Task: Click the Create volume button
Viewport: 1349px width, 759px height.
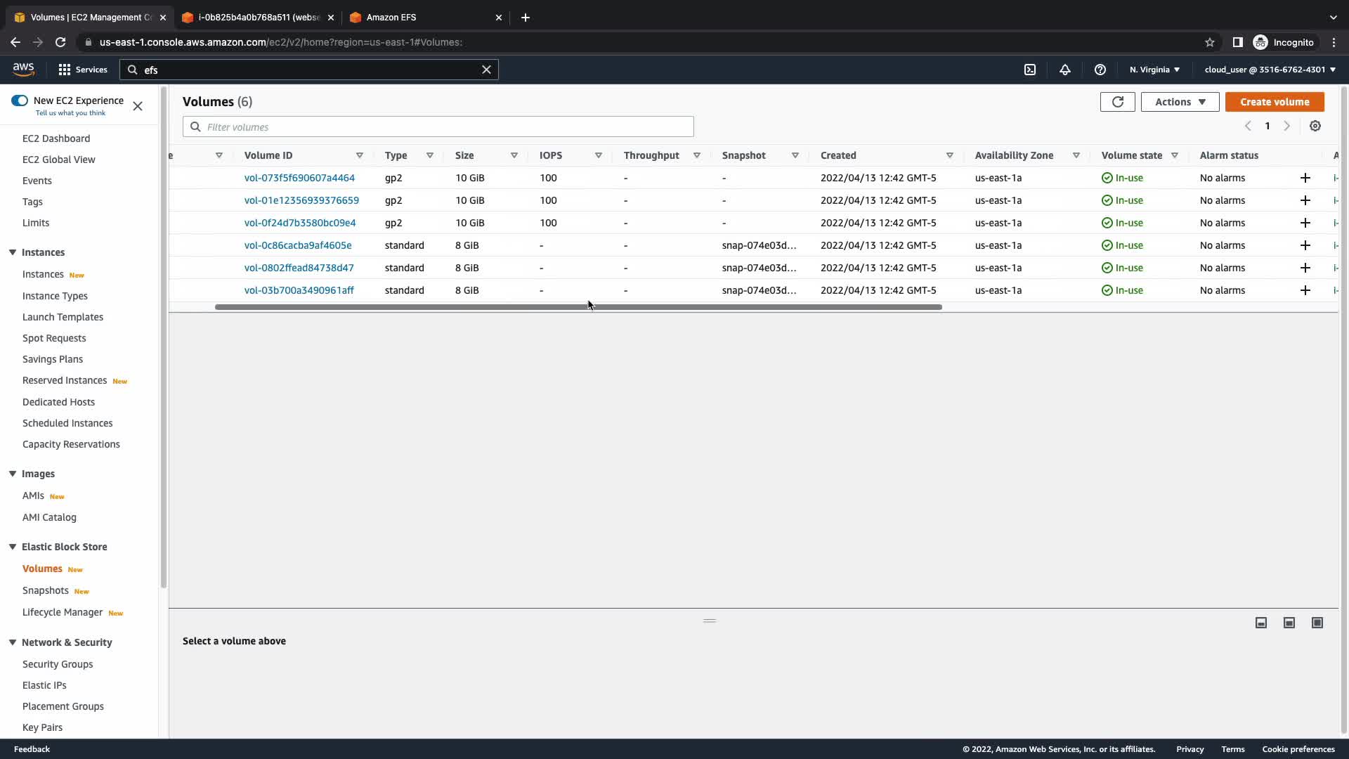Action: pos(1275,102)
